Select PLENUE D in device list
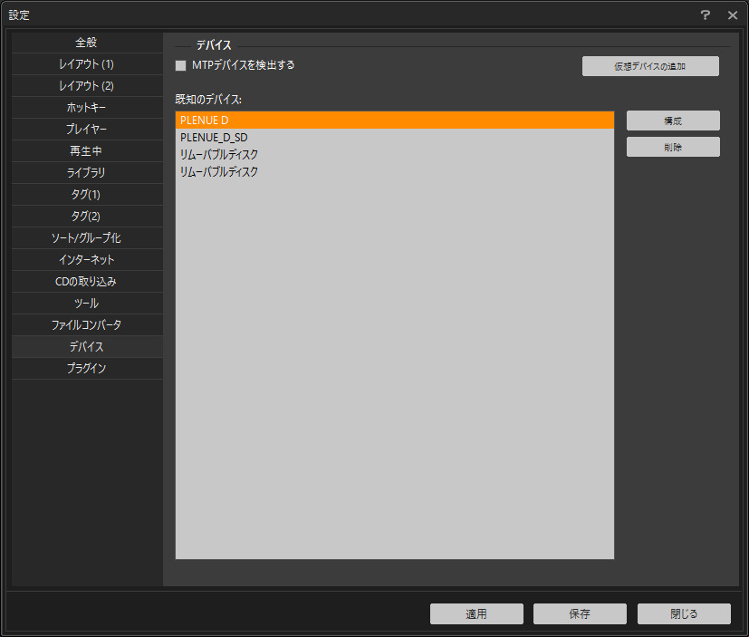Viewport: 749px width, 637px height. point(395,121)
